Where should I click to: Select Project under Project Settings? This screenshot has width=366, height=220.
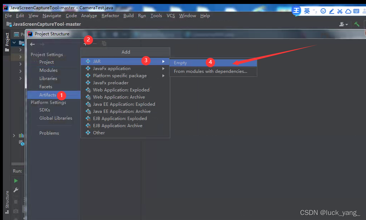[x=47, y=62]
